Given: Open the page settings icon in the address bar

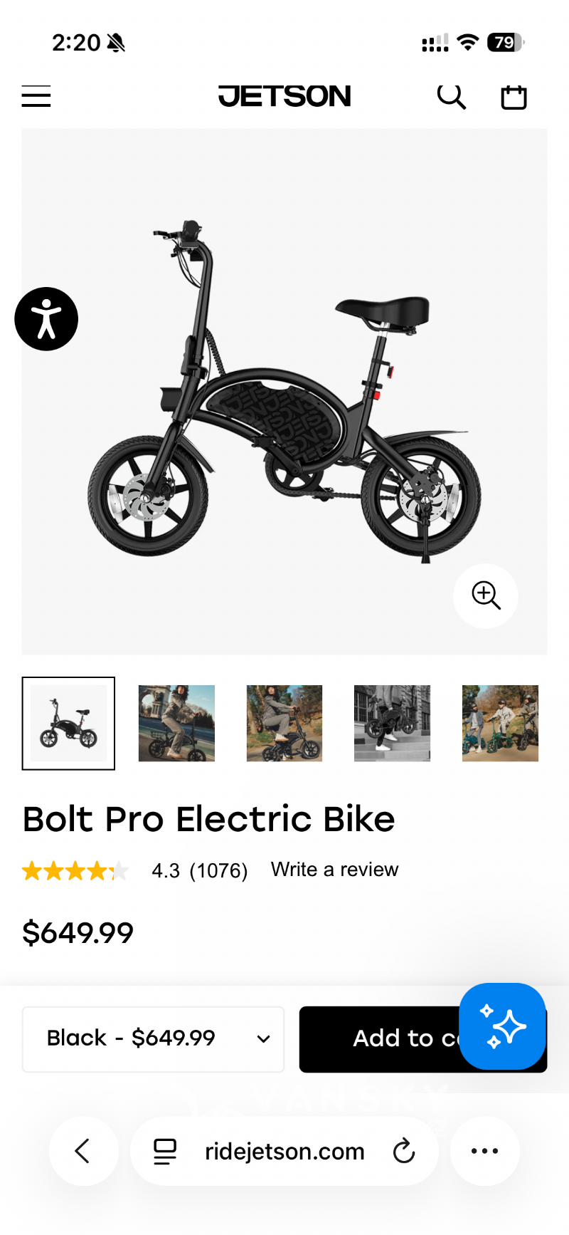Looking at the screenshot, I should click(x=165, y=1151).
